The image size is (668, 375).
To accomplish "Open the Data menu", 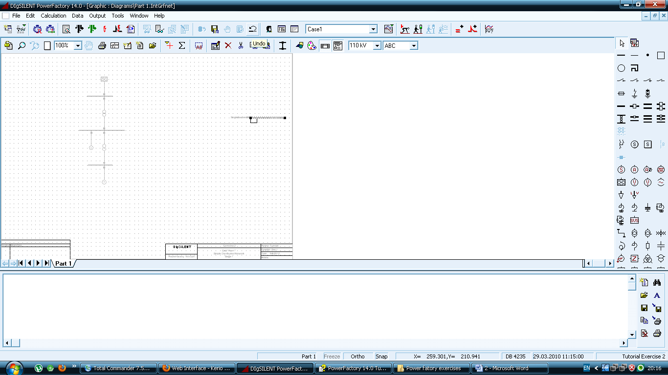I will coord(78,16).
